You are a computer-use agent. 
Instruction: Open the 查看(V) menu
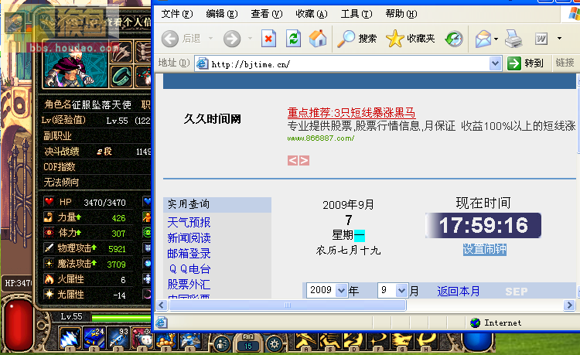coord(267,14)
